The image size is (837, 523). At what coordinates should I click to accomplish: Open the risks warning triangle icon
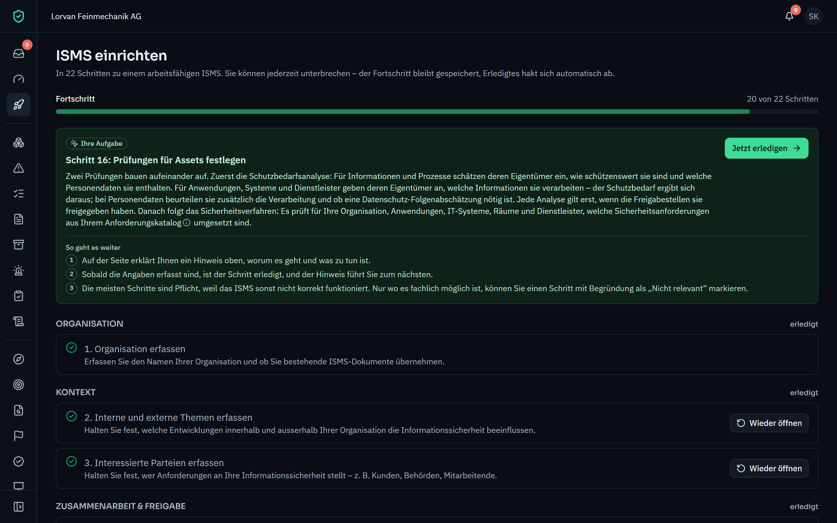pos(18,168)
